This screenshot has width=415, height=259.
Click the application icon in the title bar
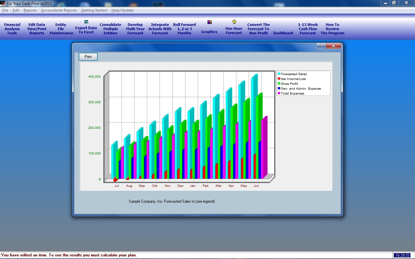3,3
